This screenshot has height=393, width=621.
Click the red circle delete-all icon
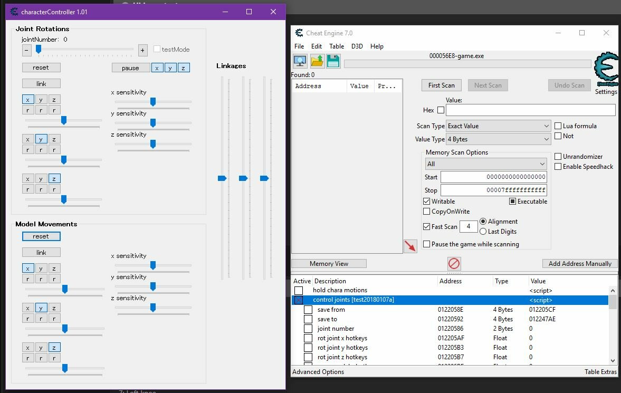(x=454, y=263)
